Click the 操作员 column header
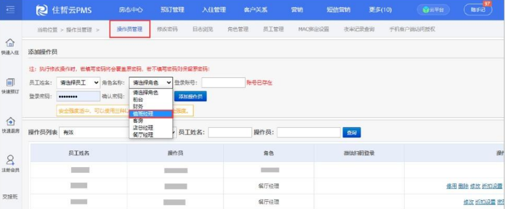Viewport: 505px width, 209px height. pos(176,153)
